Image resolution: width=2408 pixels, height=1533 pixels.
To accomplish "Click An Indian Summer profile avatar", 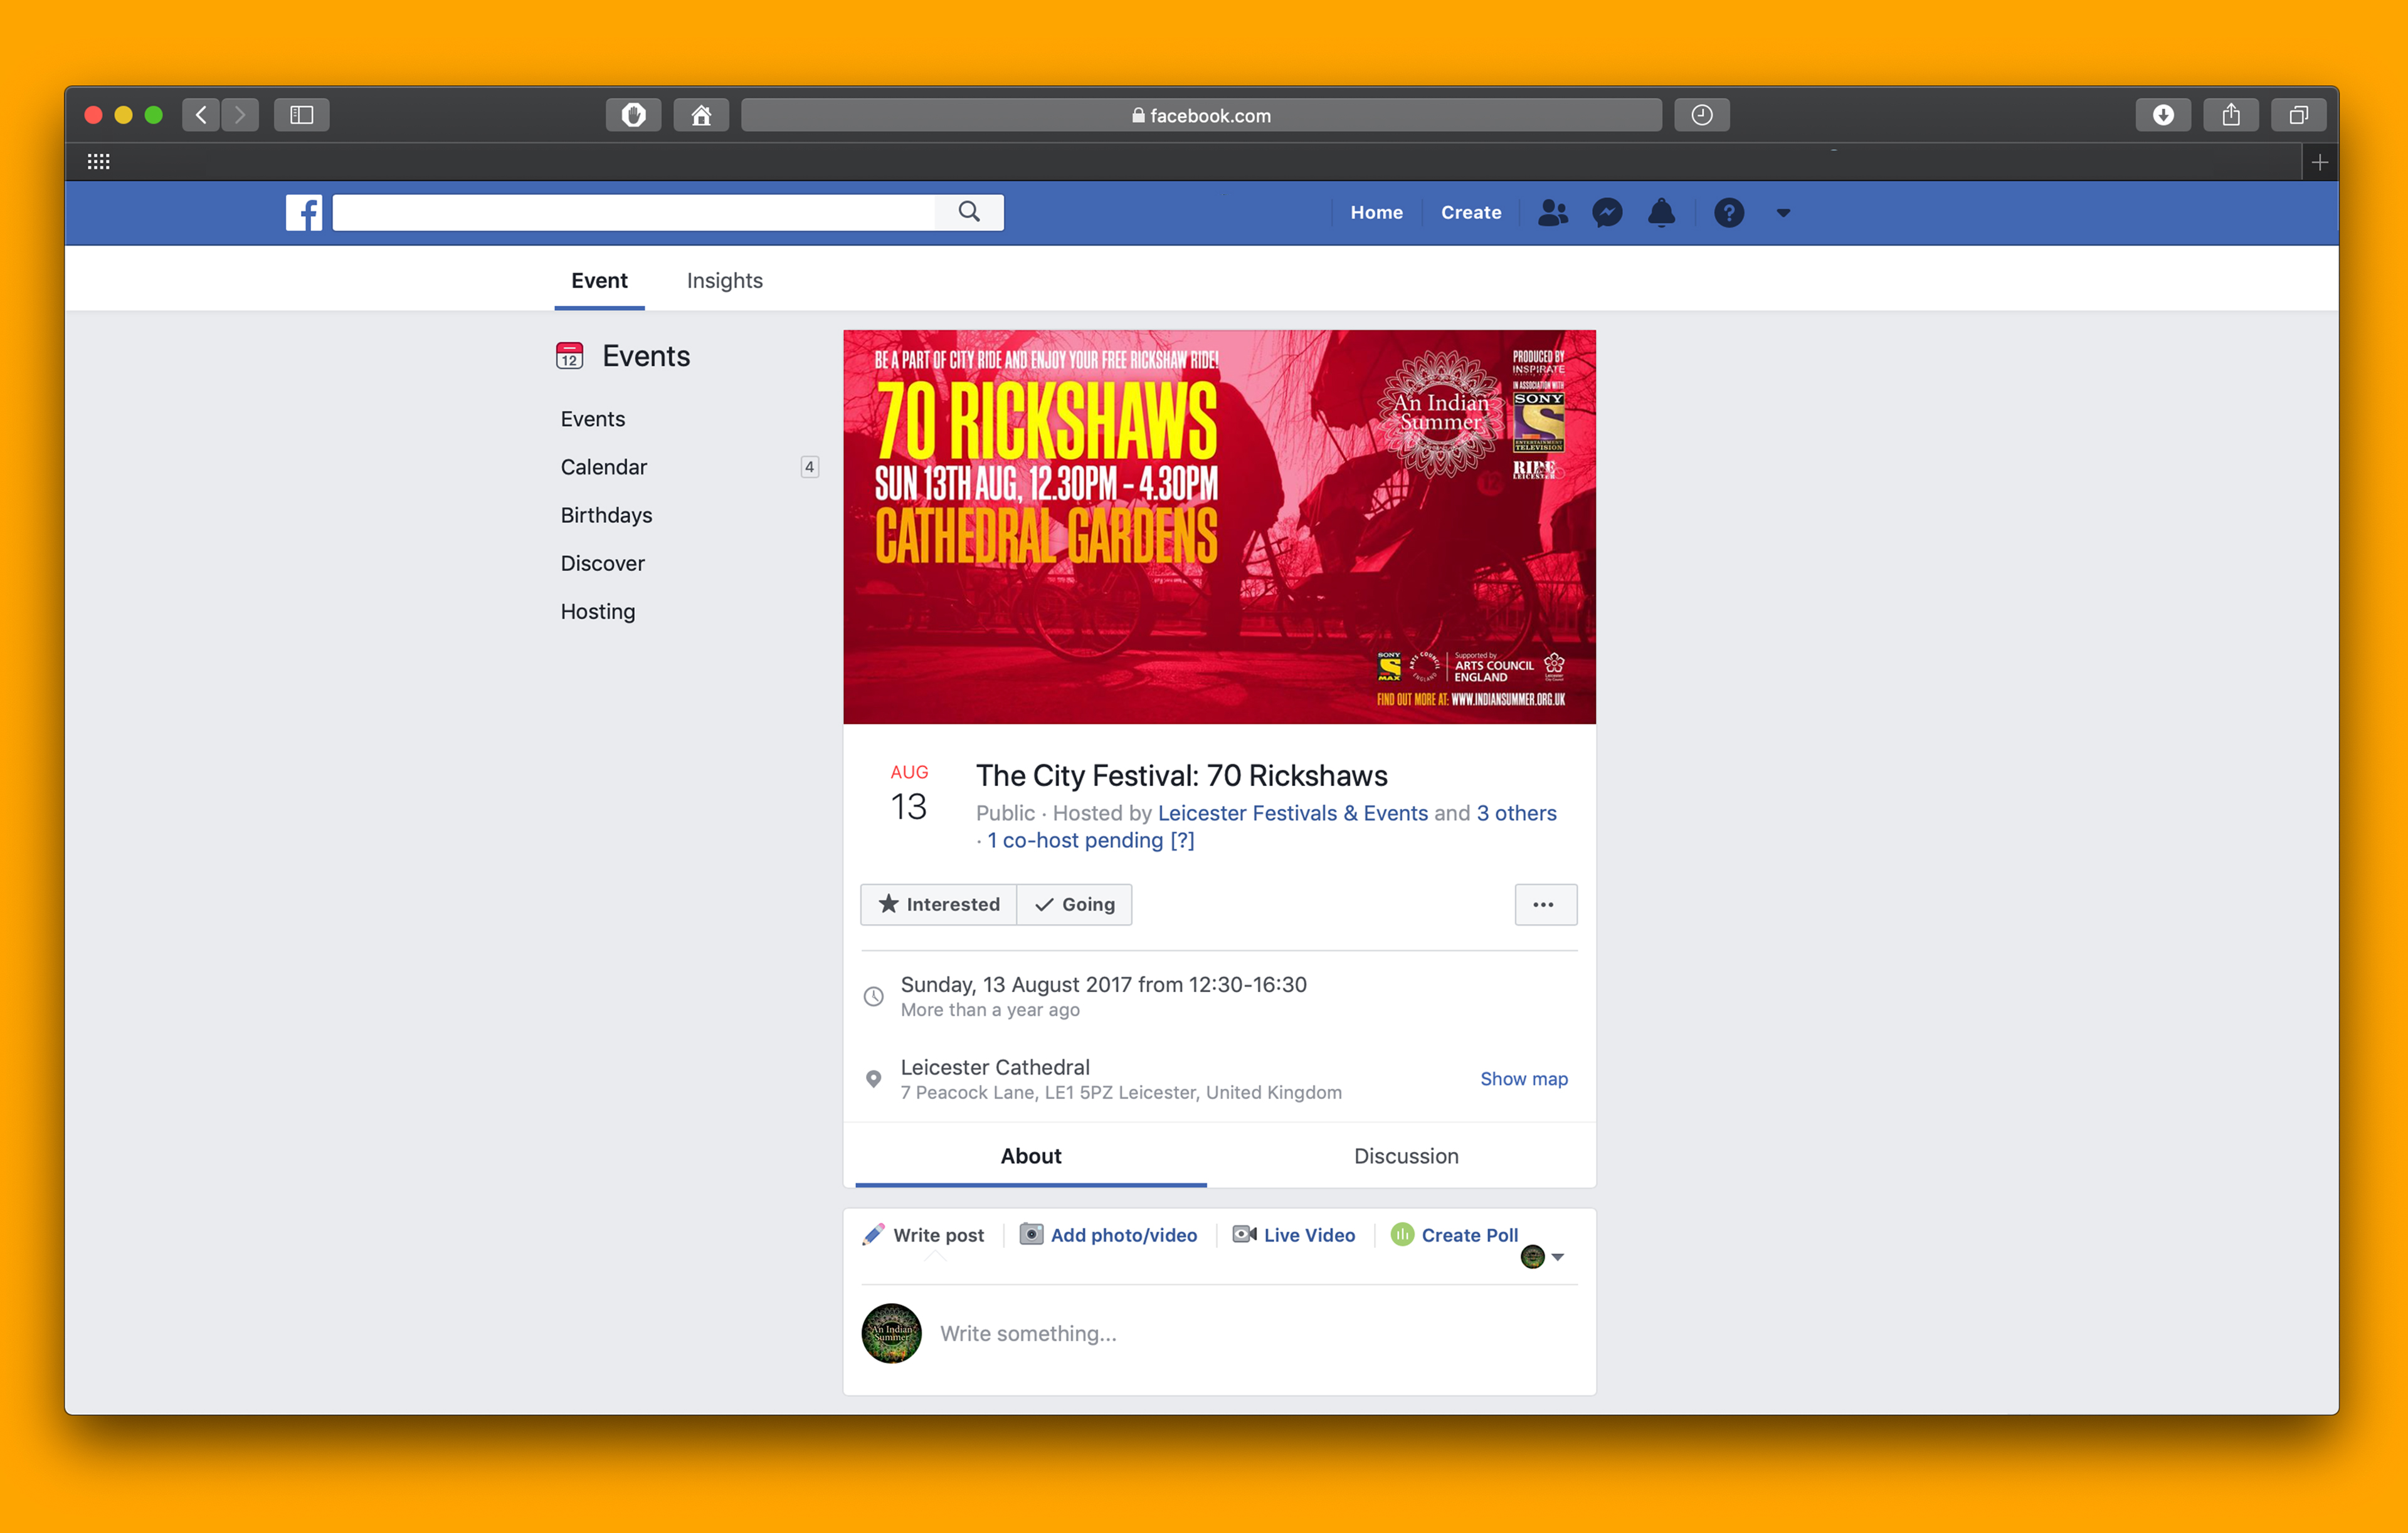I will click(891, 1333).
